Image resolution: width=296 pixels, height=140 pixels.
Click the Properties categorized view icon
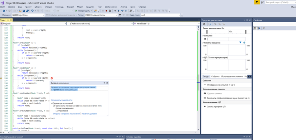(x=255, y=28)
